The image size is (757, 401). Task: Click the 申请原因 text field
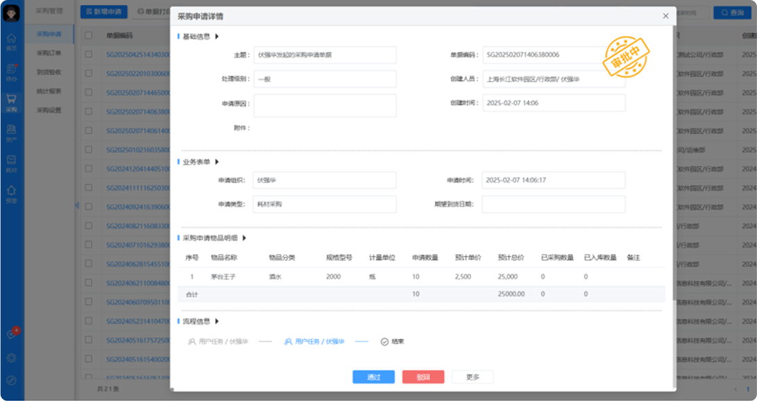point(325,105)
